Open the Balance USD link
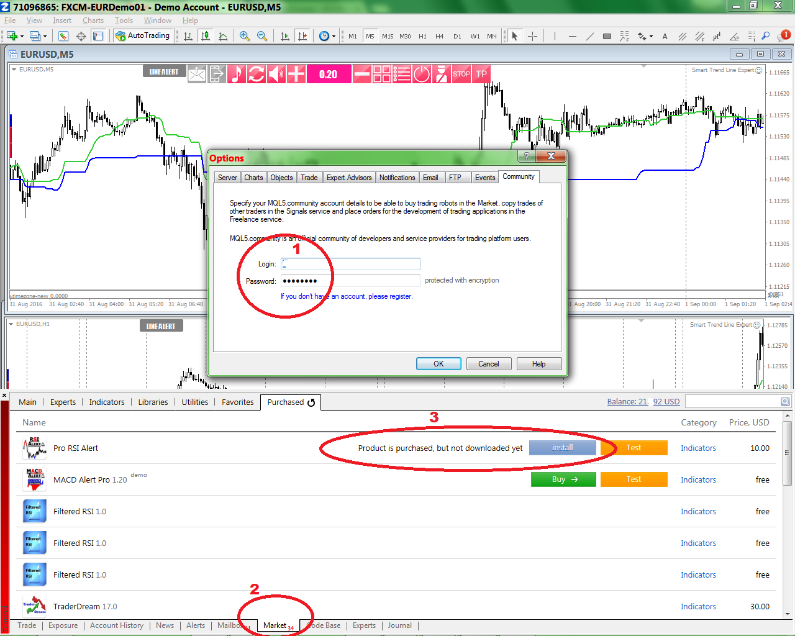Image resolution: width=795 pixels, height=636 pixels. [643, 402]
